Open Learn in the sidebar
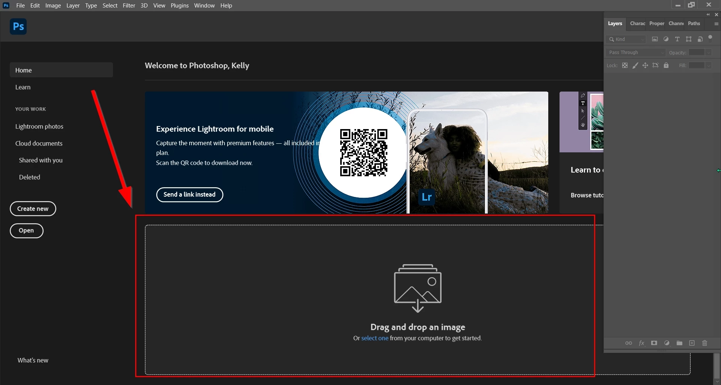 pos(23,87)
